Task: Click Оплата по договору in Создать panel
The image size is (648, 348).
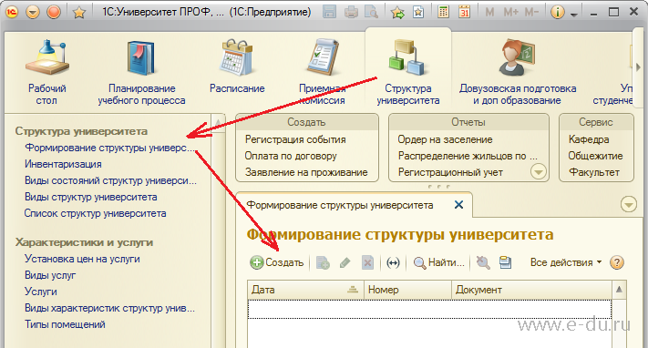Action: pyautogui.click(x=291, y=156)
